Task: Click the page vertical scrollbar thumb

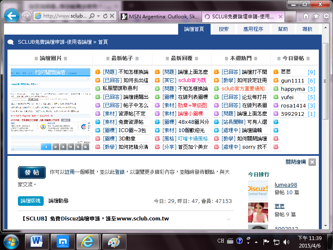Action: pos(325,81)
